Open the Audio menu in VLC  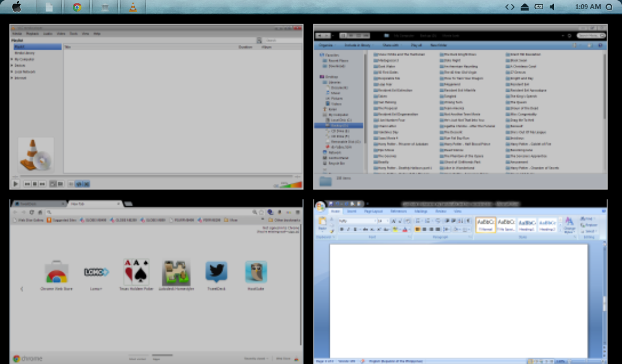(47, 33)
